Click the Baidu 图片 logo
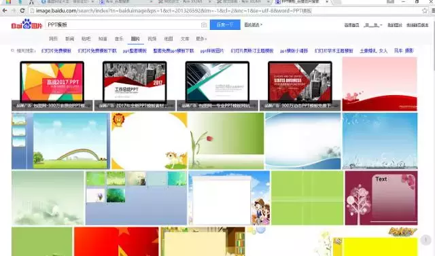The image size is (435, 256). click(x=27, y=24)
